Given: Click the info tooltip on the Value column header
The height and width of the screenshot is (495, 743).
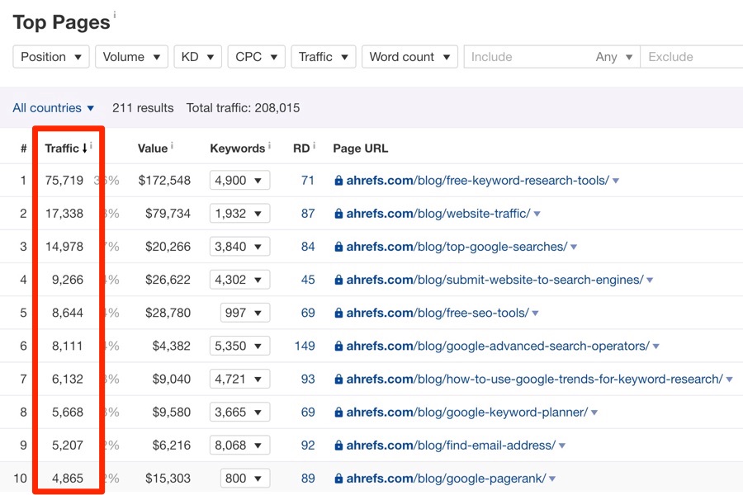Looking at the screenshot, I should pos(171,144).
